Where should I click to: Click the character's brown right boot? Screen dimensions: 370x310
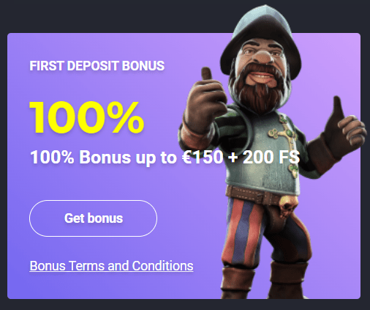tap(287, 281)
